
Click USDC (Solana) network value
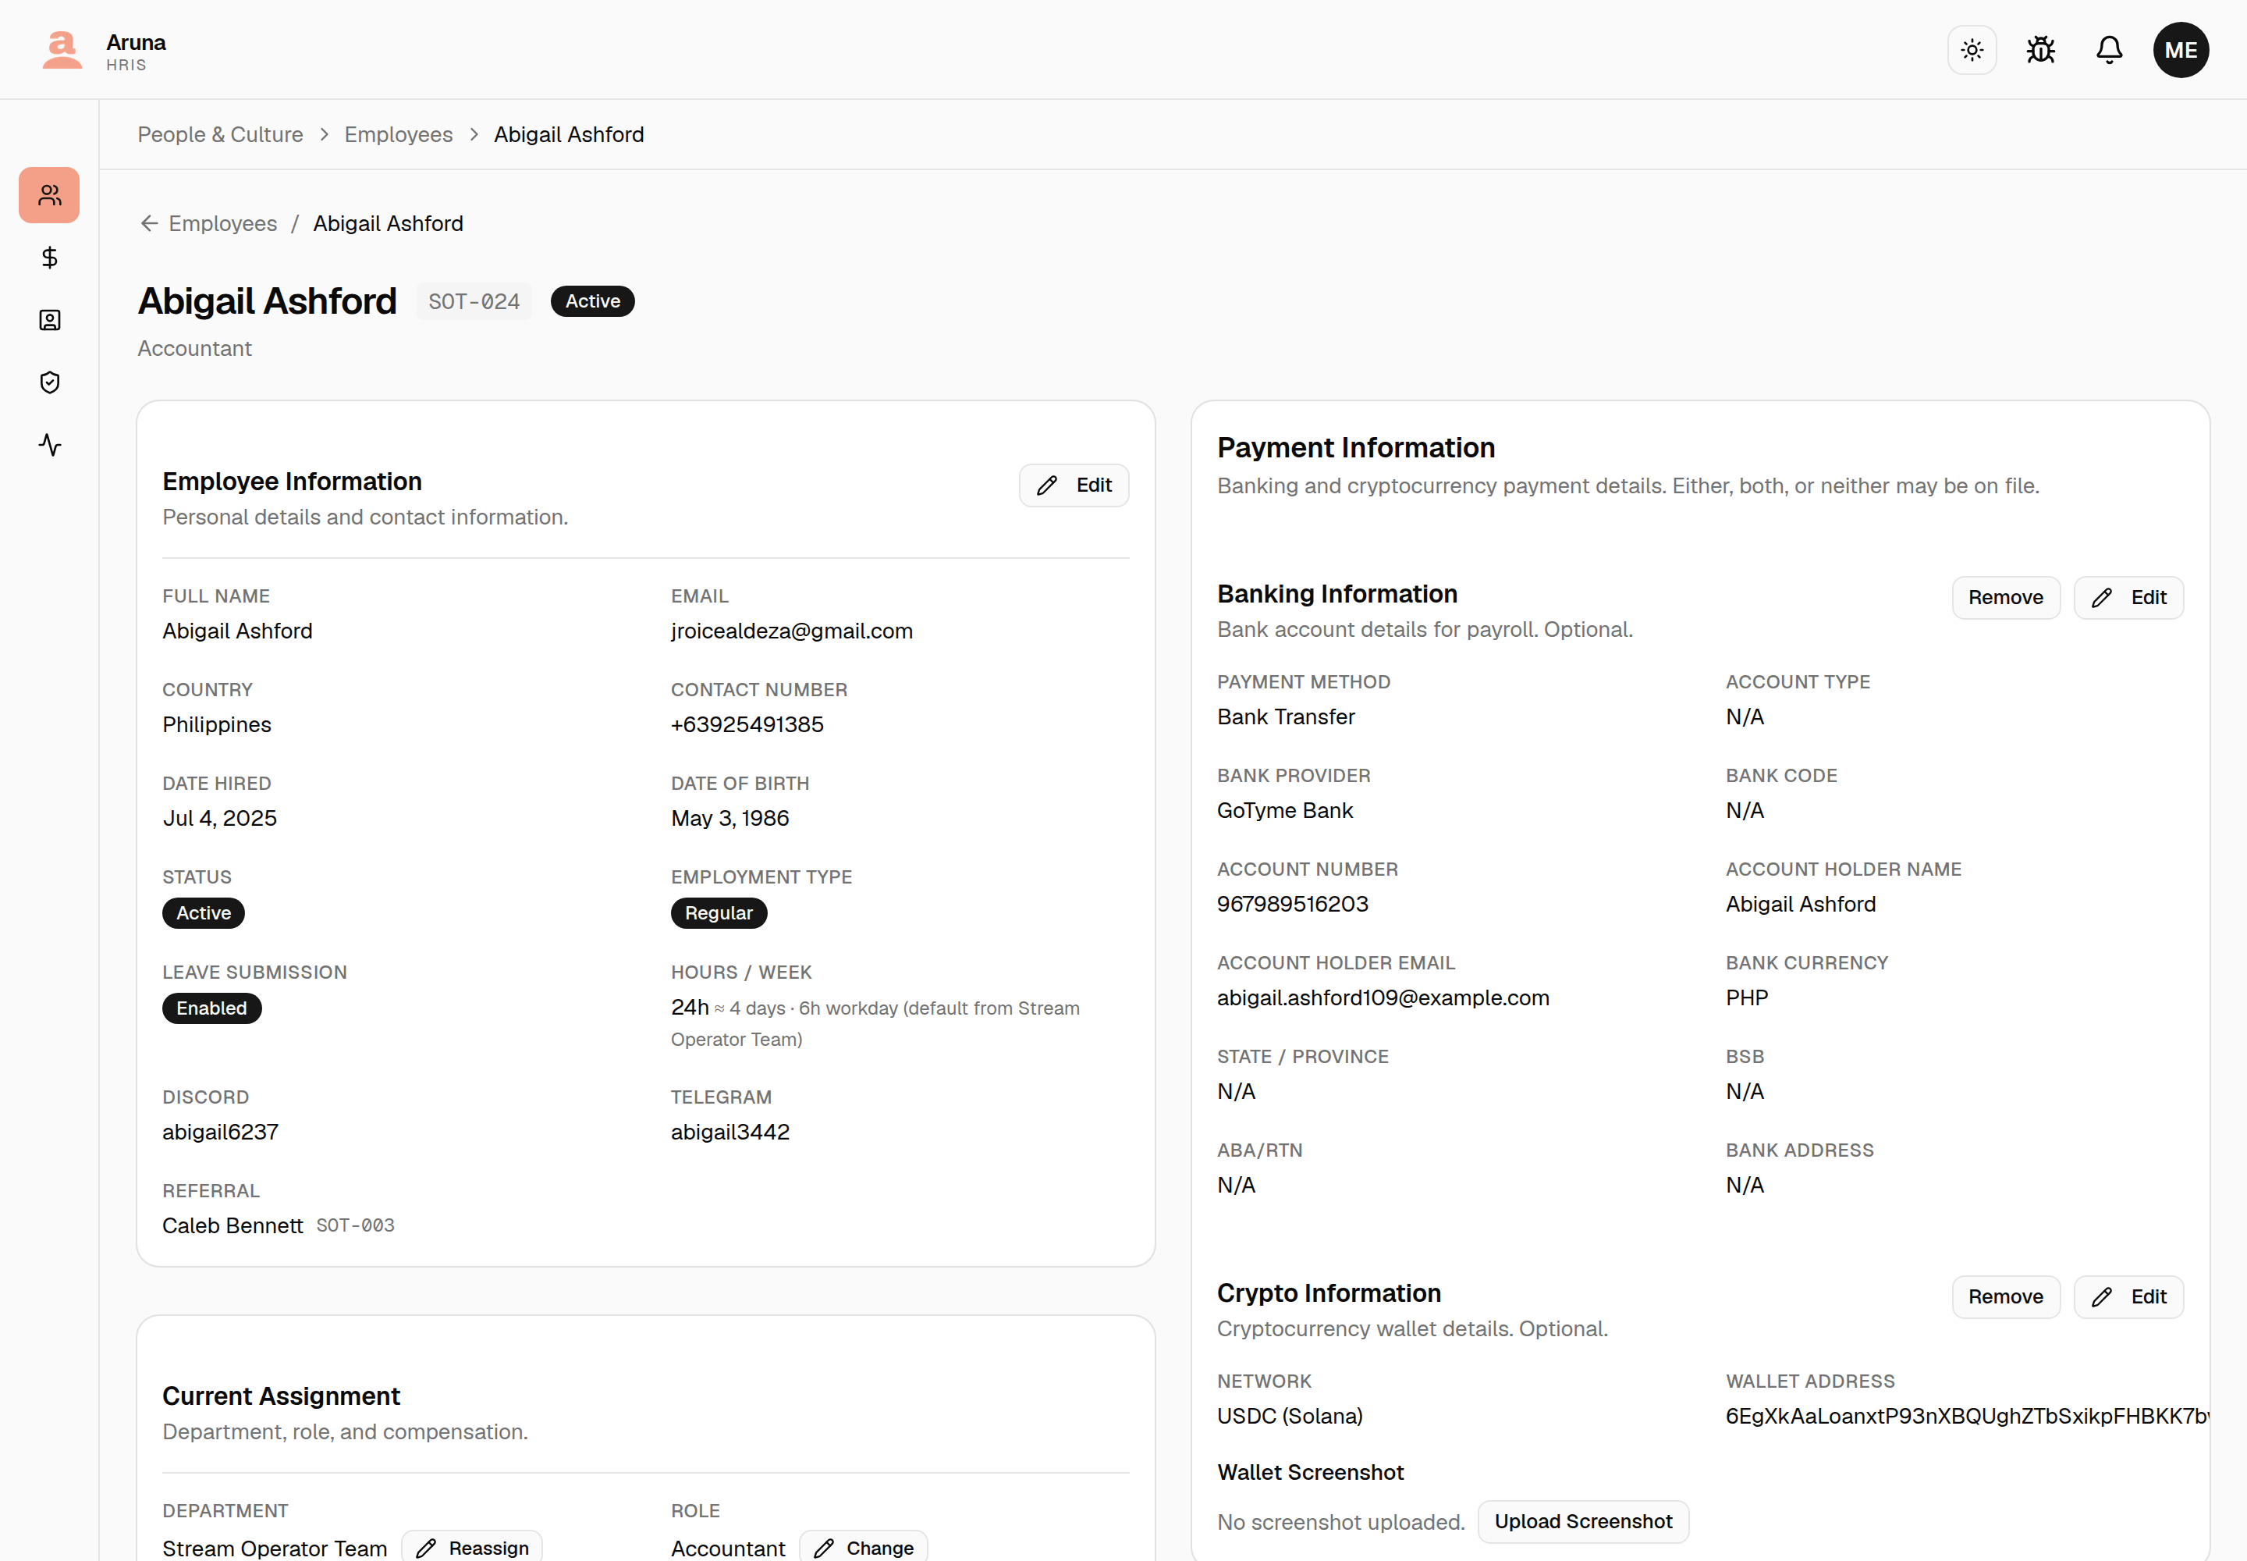pyautogui.click(x=1290, y=1417)
